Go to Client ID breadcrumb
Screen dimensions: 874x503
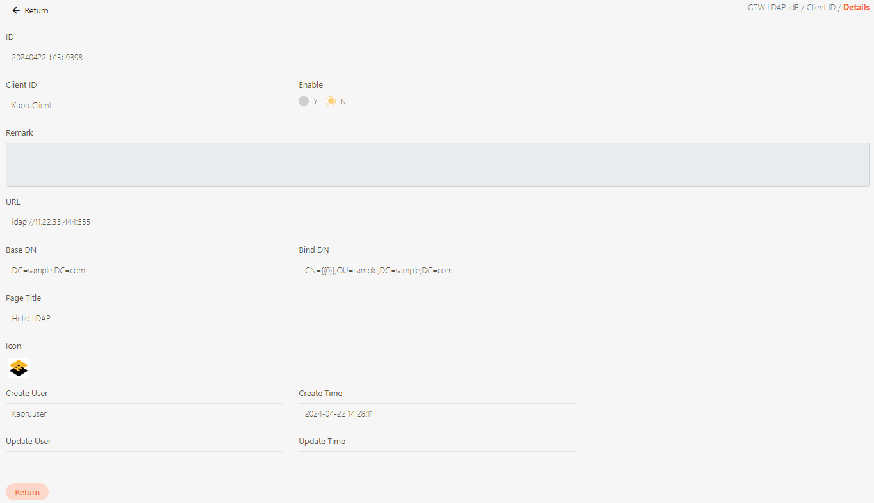(821, 8)
